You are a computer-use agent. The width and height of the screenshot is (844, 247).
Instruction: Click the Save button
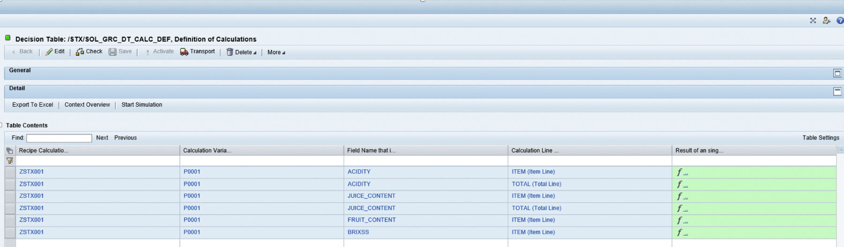pos(120,51)
